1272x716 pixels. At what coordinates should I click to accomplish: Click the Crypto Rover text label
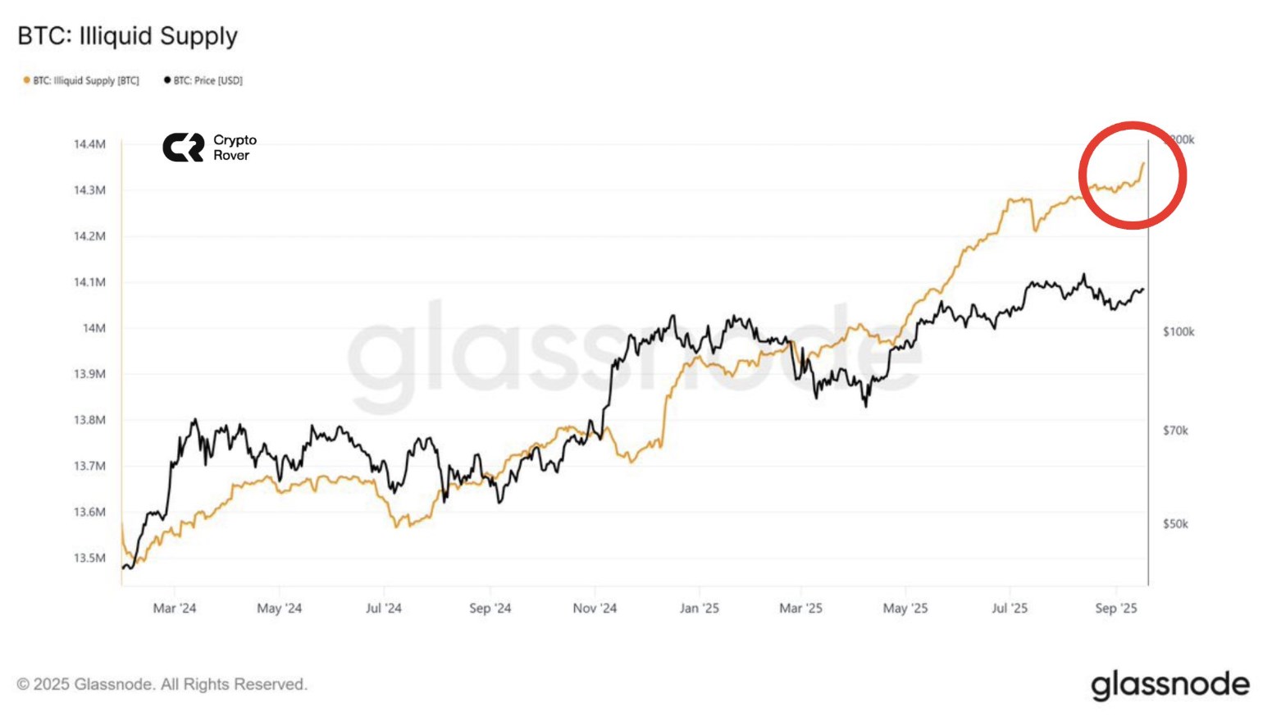[x=235, y=148]
